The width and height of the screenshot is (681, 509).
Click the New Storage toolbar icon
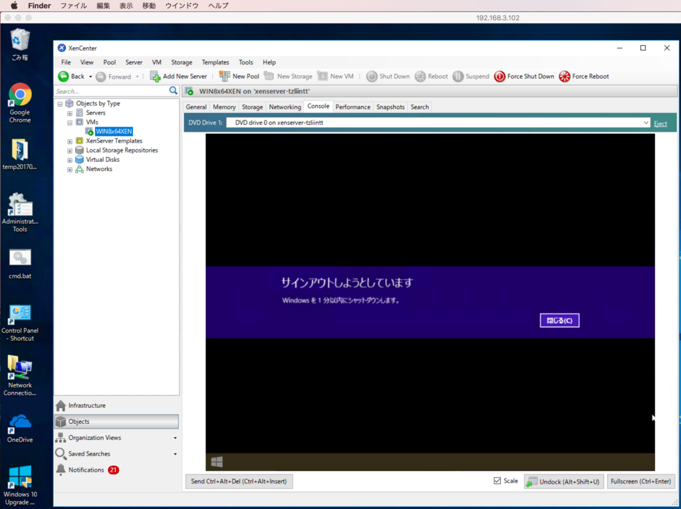(269, 76)
